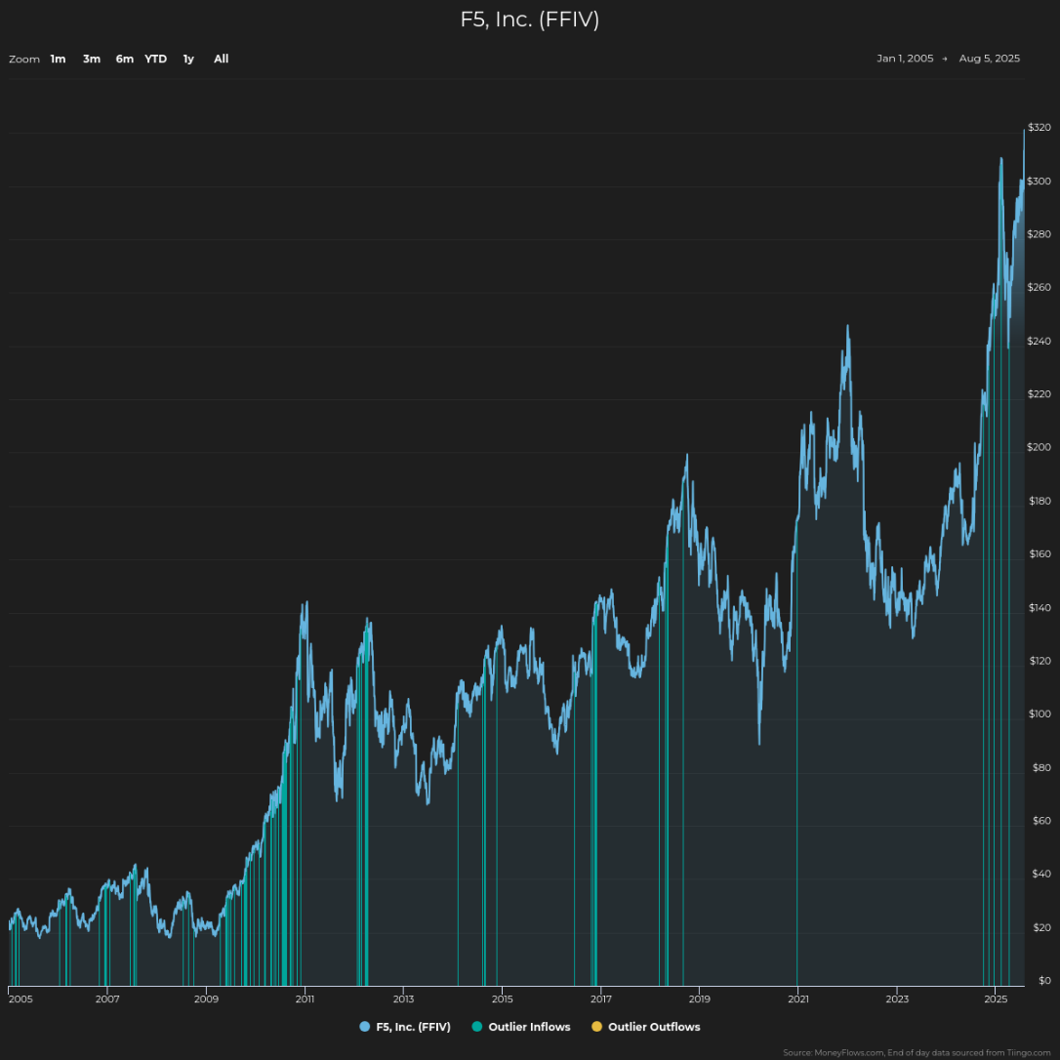Toggle the Outlier Inflows legend series
Image resolution: width=1060 pixels, height=1060 pixels.
(521, 1027)
